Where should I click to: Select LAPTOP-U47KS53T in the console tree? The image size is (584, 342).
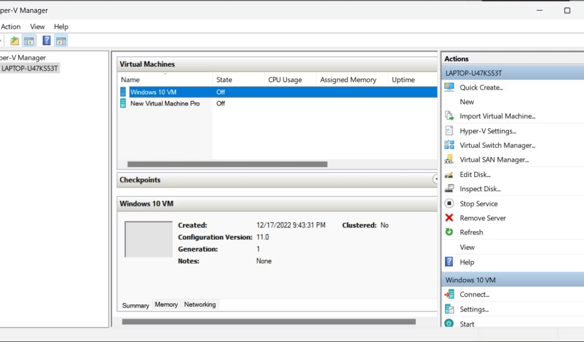pos(30,68)
